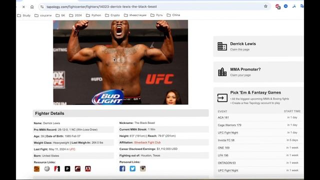Open the red two-fighters resource icon
This screenshot has width=320, height=180.
pyautogui.click(x=88, y=169)
